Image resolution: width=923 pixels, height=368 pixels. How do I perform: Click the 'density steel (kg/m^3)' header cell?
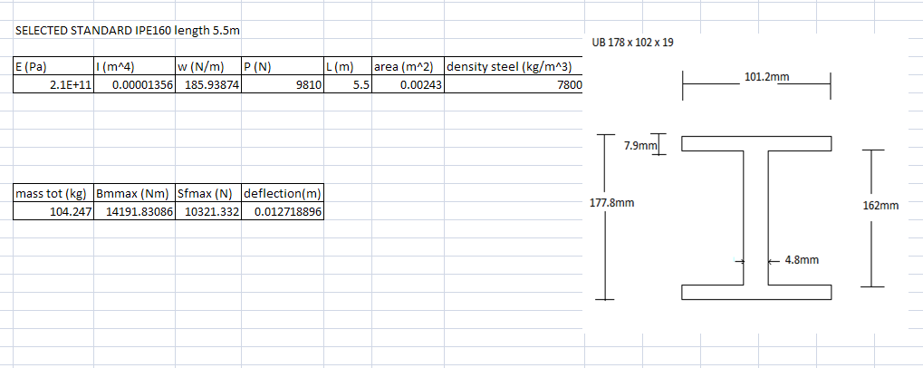[x=514, y=66]
